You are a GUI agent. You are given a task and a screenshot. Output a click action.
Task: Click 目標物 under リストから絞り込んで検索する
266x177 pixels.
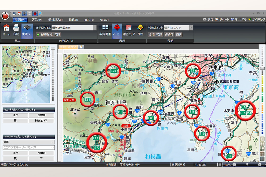41,115
